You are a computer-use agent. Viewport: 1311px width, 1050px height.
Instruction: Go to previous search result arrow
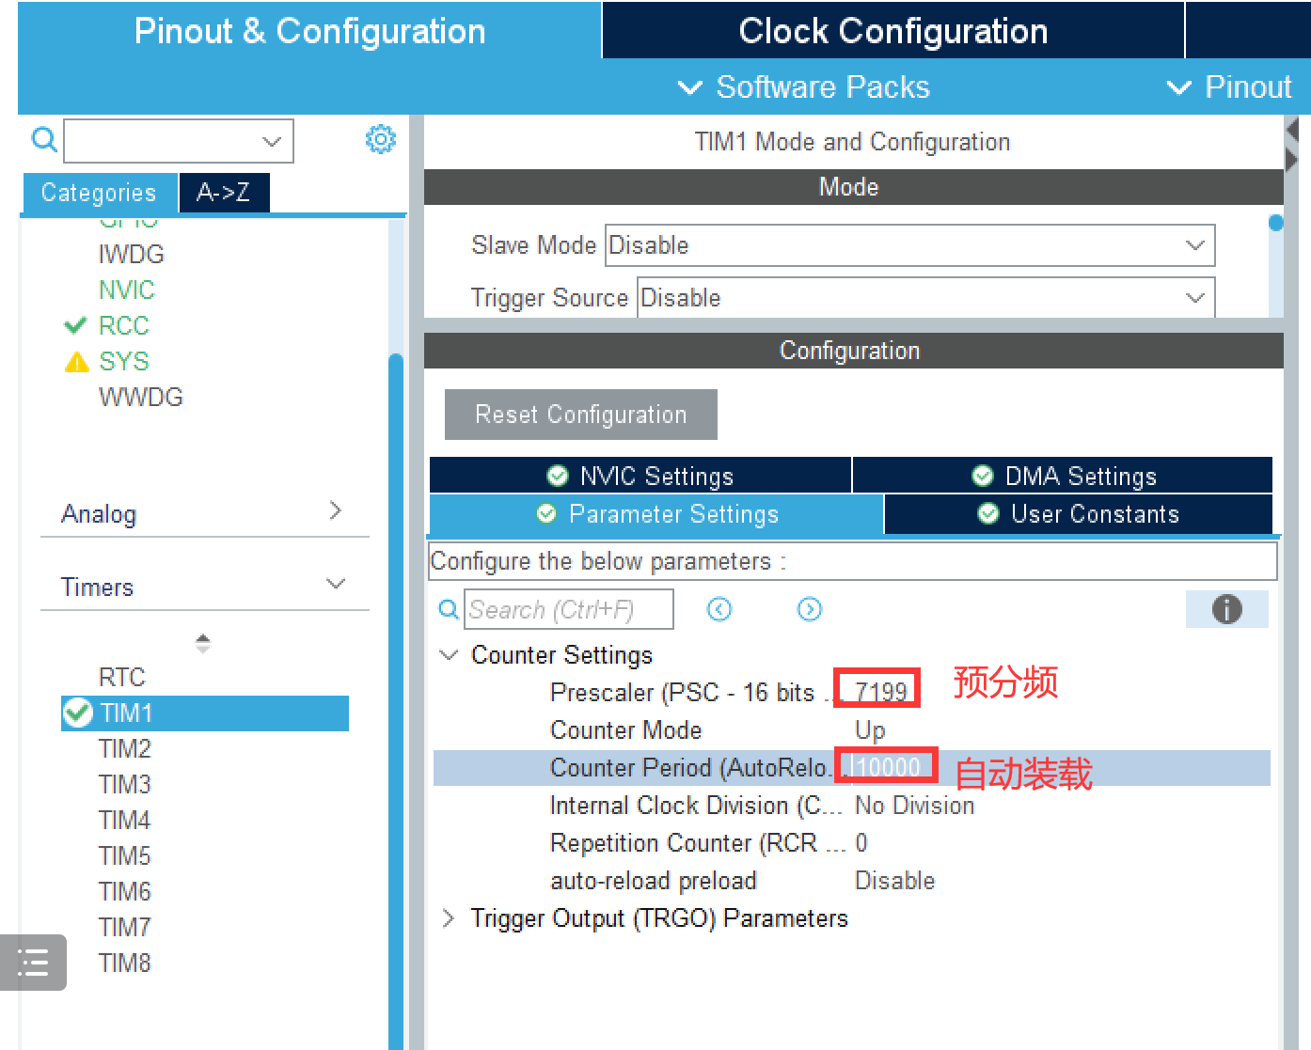(719, 609)
